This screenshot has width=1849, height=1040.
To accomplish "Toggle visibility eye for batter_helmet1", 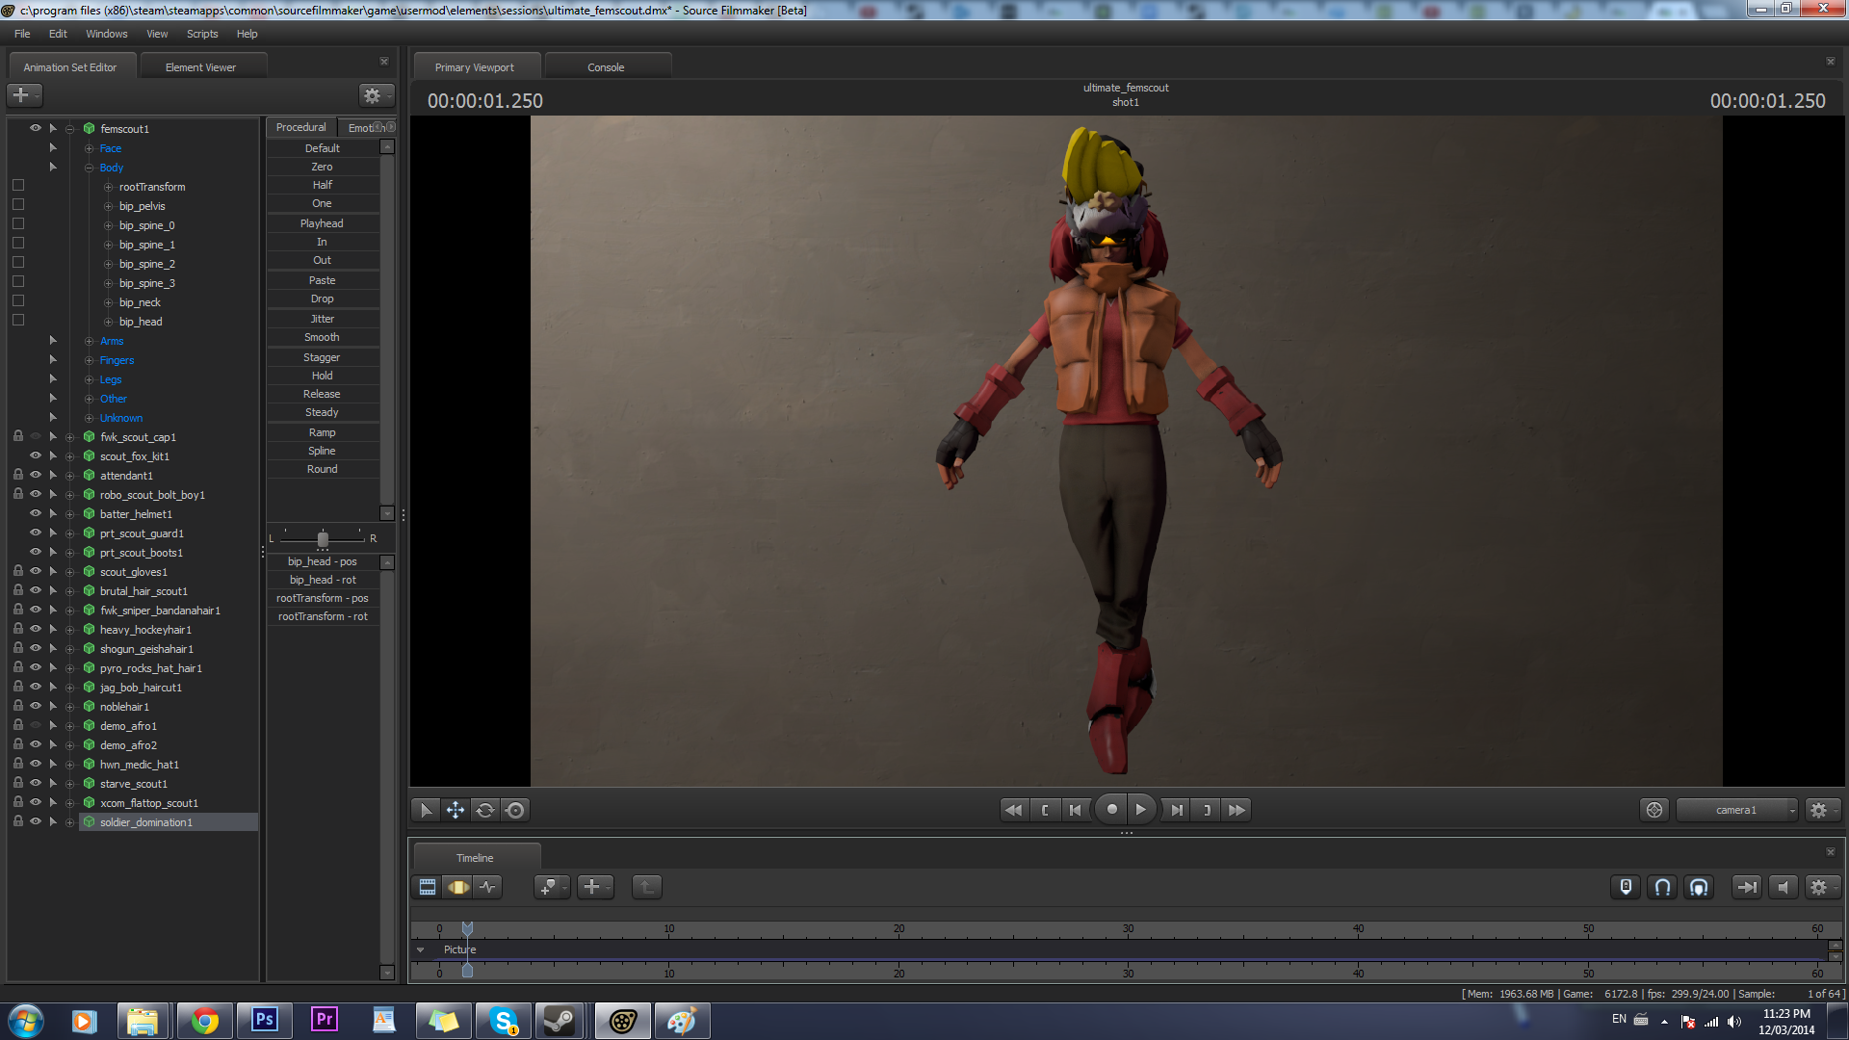I will (36, 513).
